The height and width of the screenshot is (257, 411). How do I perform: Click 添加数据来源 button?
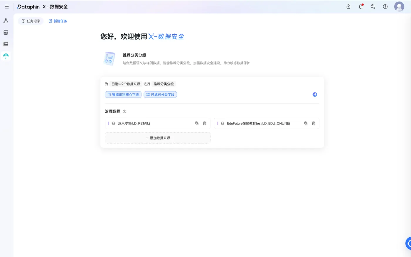point(158,138)
